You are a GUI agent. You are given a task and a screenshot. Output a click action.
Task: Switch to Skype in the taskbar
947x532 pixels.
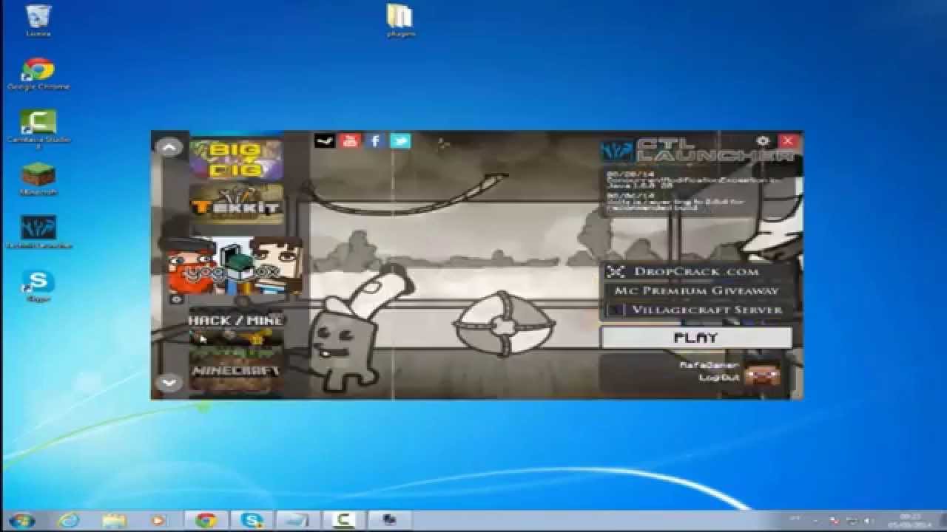tap(252, 520)
